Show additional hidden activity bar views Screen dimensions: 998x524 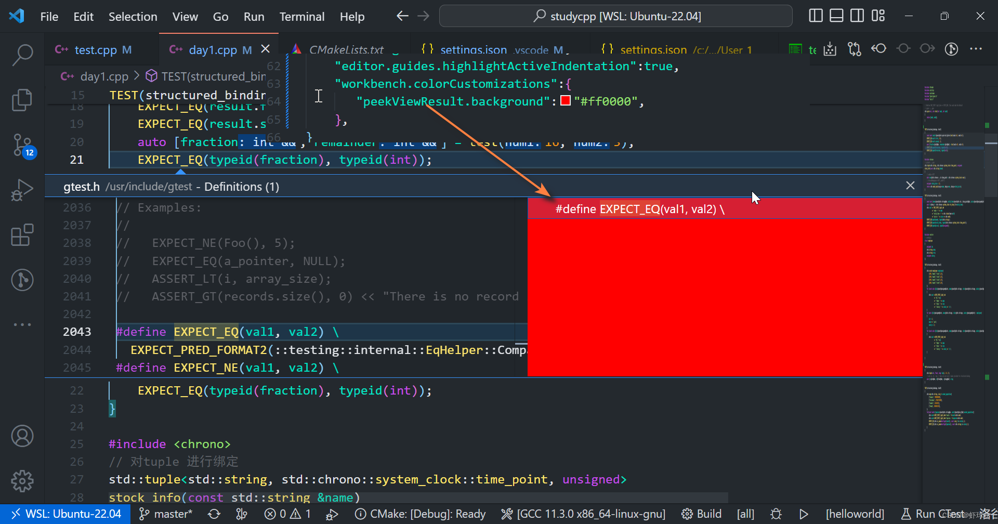point(22,324)
